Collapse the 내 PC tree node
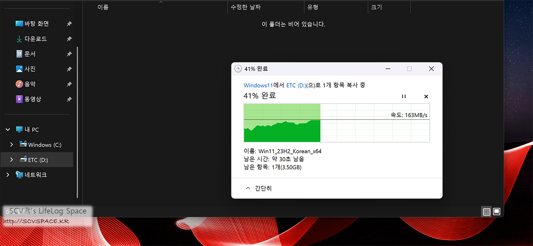Viewport: 533px width, 246px height. 8,130
